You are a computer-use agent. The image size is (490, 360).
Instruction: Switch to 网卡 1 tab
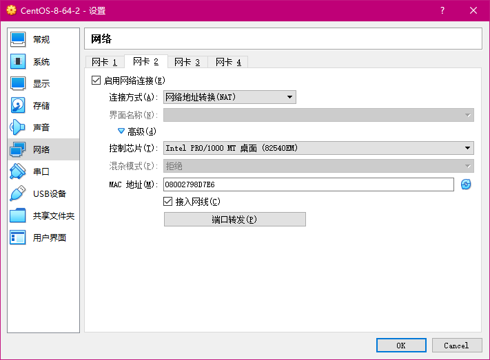pyautogui.click(x=104, y=62)
